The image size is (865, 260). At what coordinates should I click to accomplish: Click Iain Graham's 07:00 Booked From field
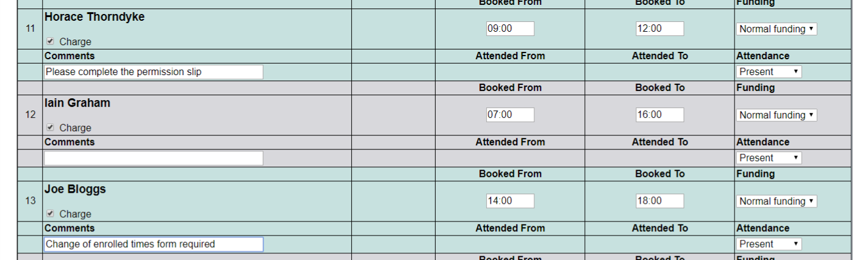(x=510, y=115)
